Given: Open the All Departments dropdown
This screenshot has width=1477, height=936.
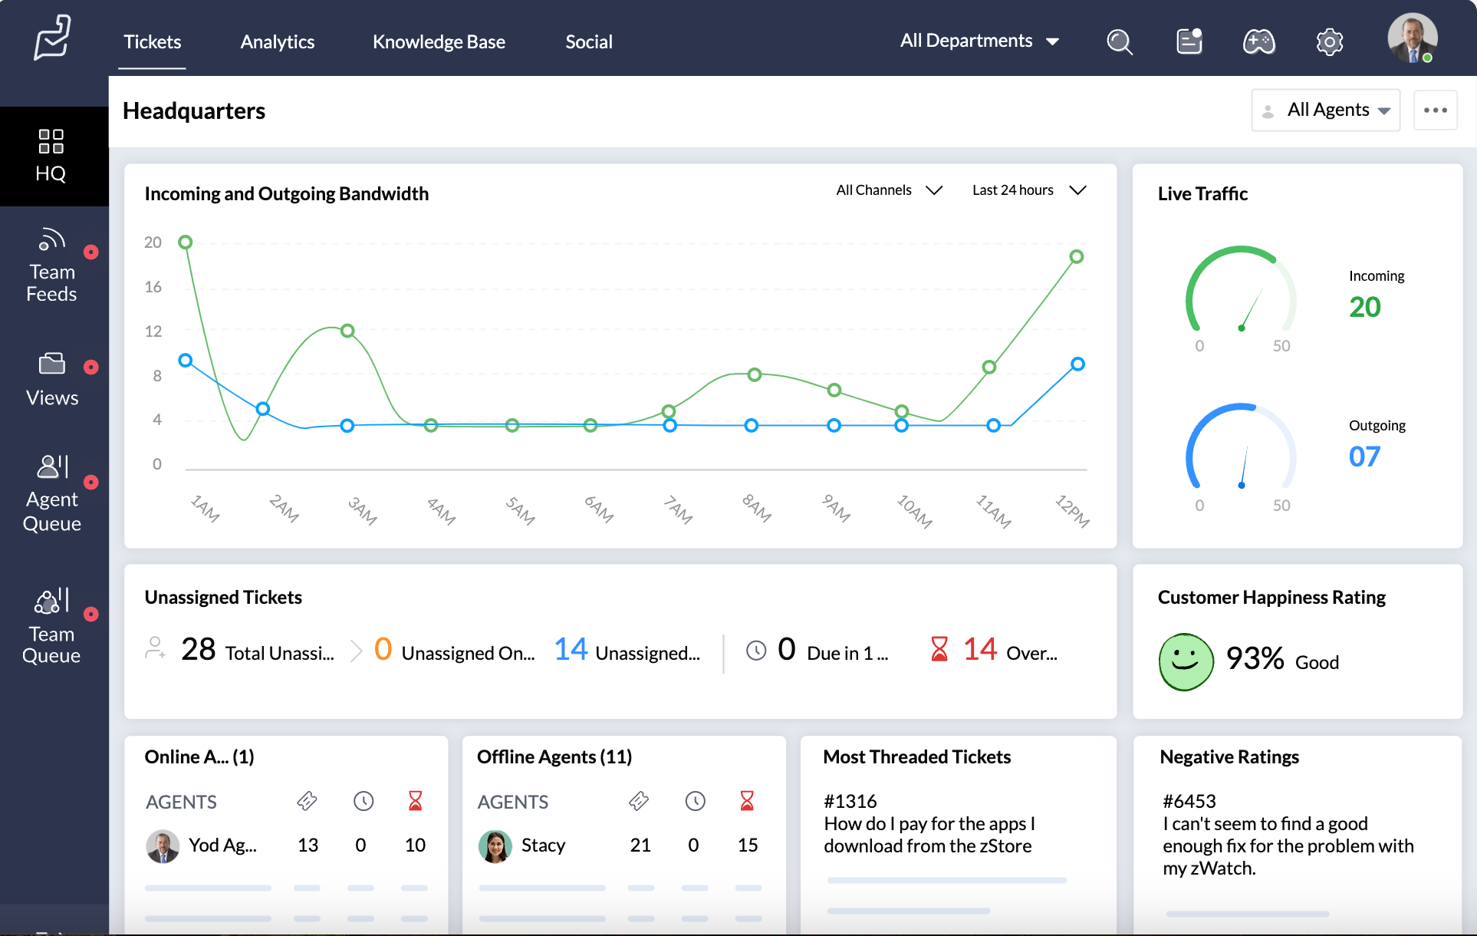Looking at the screenshot, I should click(979, 41).
